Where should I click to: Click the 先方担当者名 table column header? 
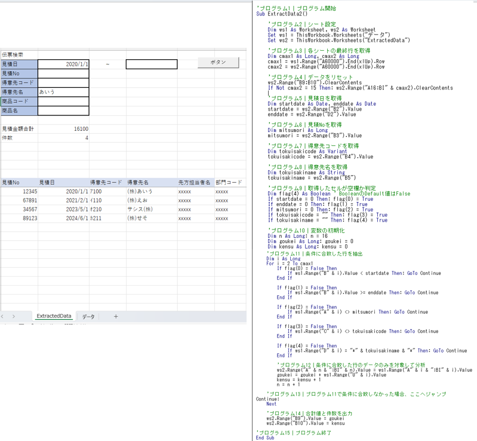pyautogui.click(x=196, y=182)
